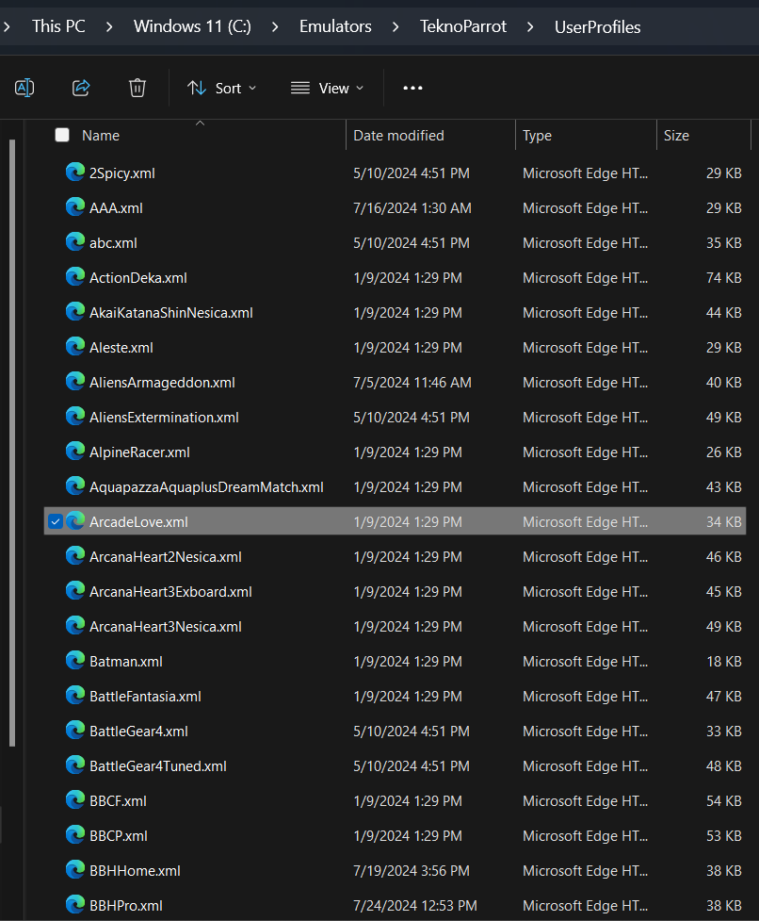The width and height of the screenshot is (759, 921).
Task: Click the Edge icon of ArcanaHeart2Nesica.xml
Action: pos(75,555)
